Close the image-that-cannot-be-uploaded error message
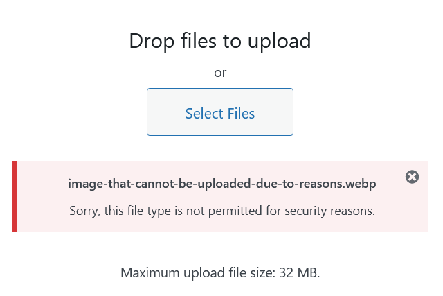 (x=412, y=177)
